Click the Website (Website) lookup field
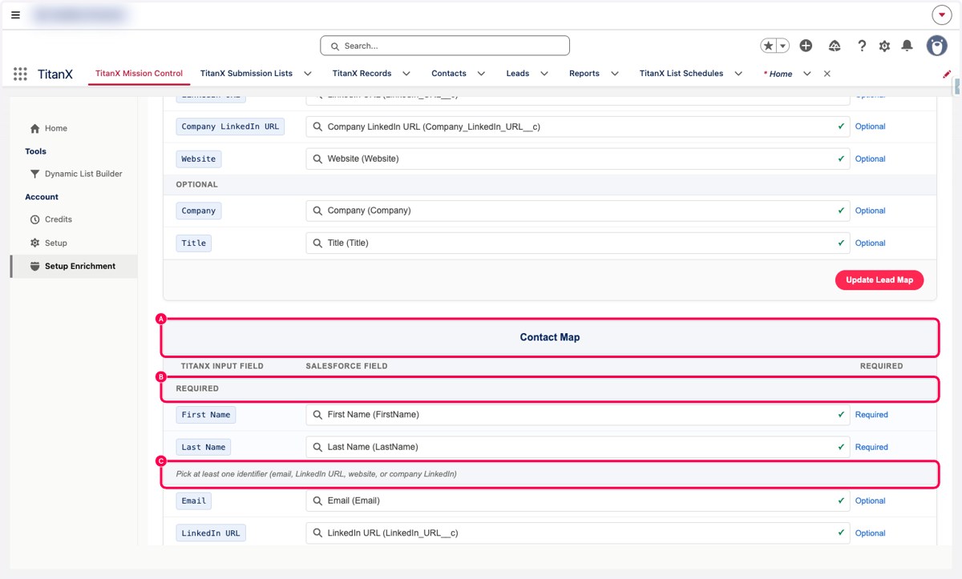Image resolution: width=962 pixels, height=579 pixels. 578,159
